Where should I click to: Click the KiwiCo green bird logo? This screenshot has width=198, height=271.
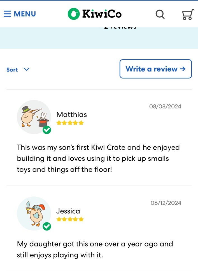tap(74, 14)
